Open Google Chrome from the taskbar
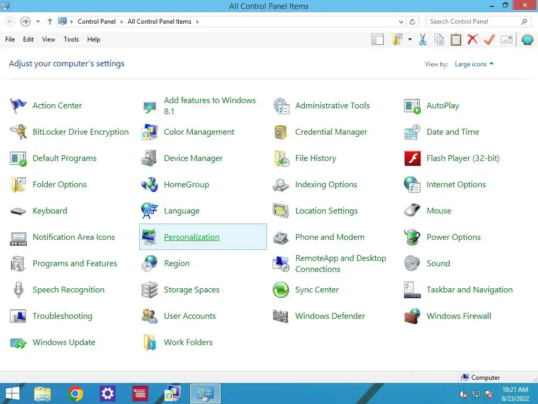This screenshot has height=404, width=538. (x=75, y=393)
